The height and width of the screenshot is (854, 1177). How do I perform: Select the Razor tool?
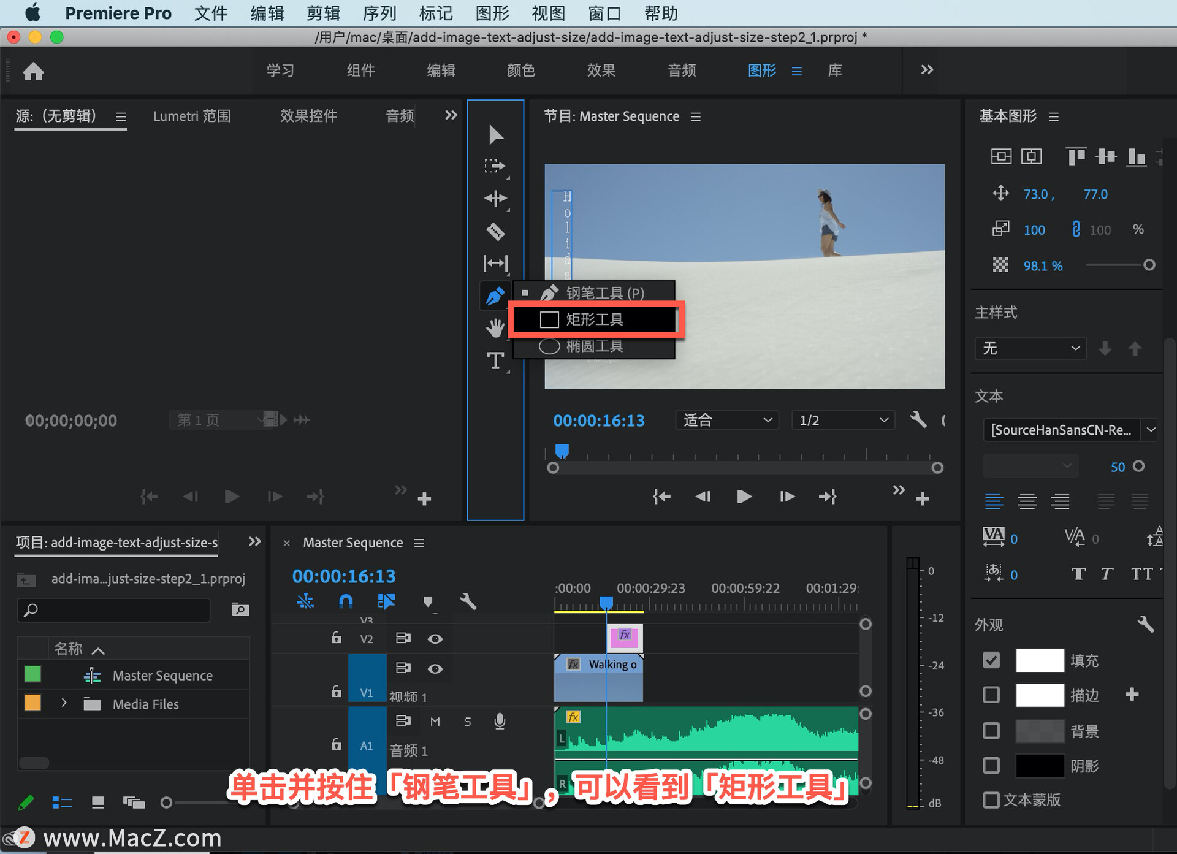(495, 231)
